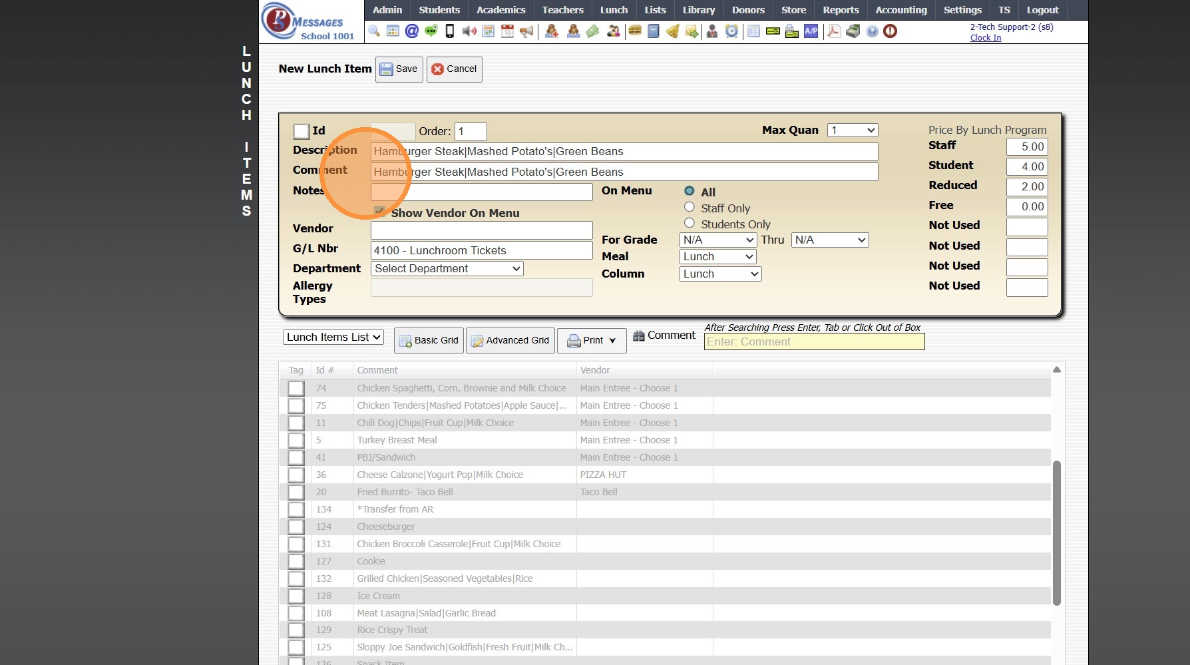Screen dimensions: 1190x665
Task: Click the Clock In link
Action: pyautogui.click(x=986, y=38)
